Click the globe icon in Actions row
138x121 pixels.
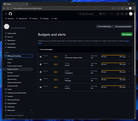coord(41,87)
